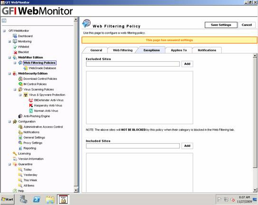This screenshot has width=258, height=205.
Task: Open BitDefender Anti-Virus icon
Action: [x=31, y=100]
